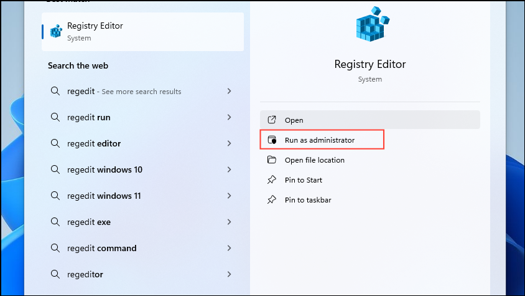Open the Registry Editor best match result
Viewport: 525px width, 296px height.
click(142, 32)
